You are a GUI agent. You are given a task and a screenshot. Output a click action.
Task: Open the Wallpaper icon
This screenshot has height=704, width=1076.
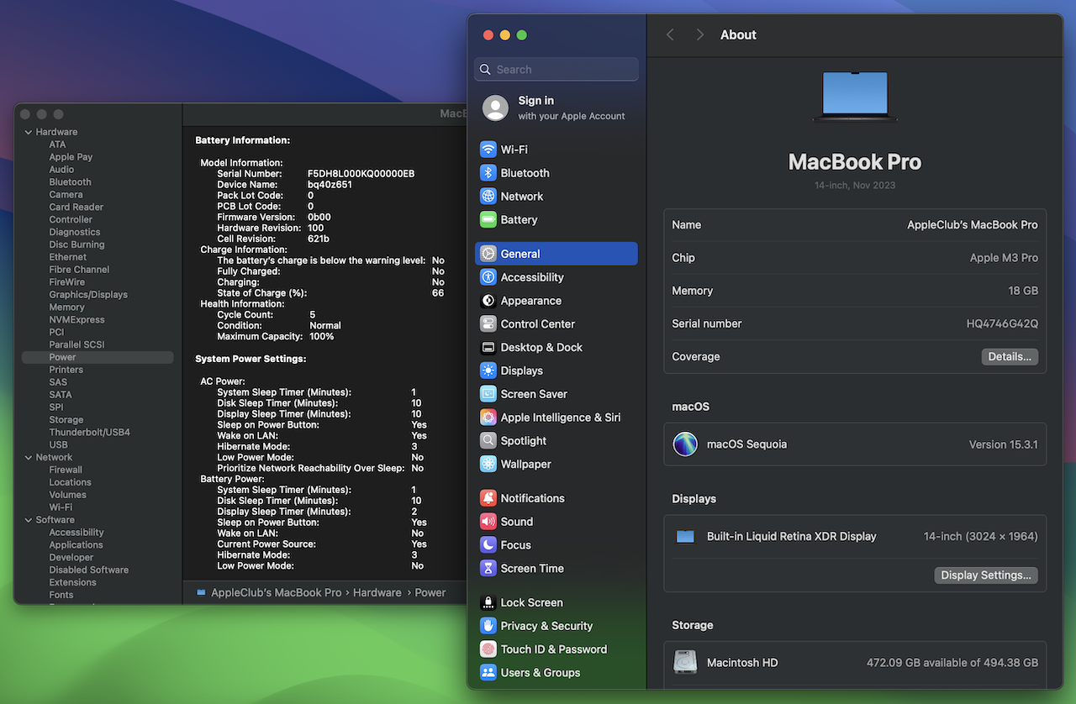488,465
